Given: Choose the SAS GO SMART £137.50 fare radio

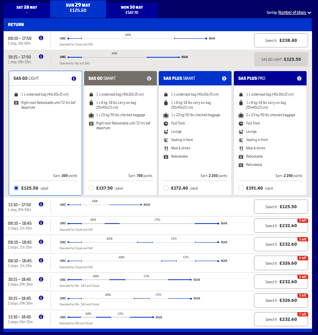Looking at the screenshot, I should (91, 188).
